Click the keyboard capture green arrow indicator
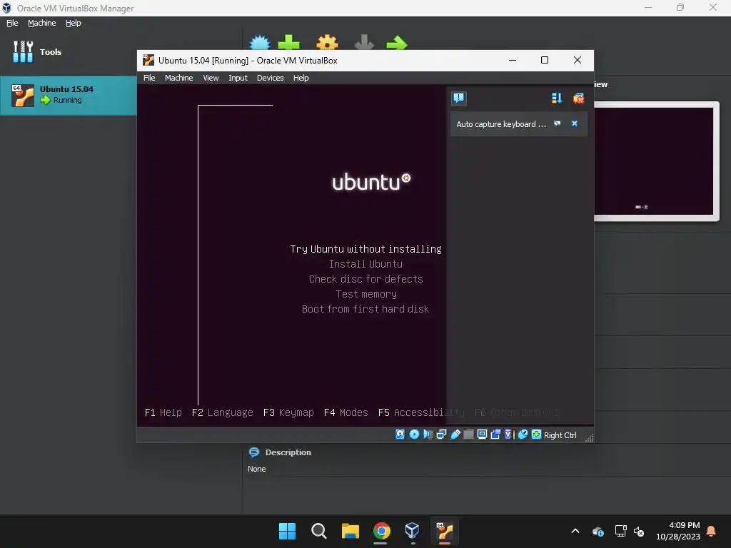 click(x=537, y=435)
